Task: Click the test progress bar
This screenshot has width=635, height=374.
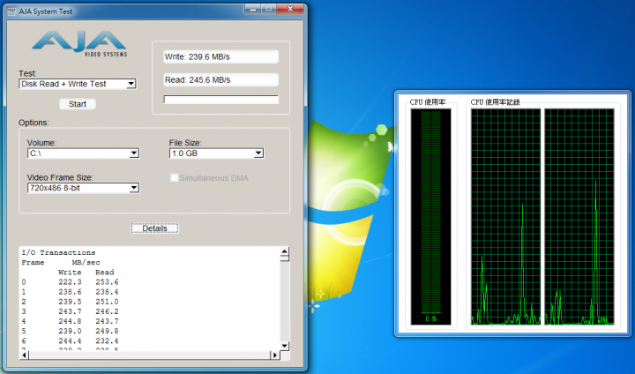Action: coord(221,100)
